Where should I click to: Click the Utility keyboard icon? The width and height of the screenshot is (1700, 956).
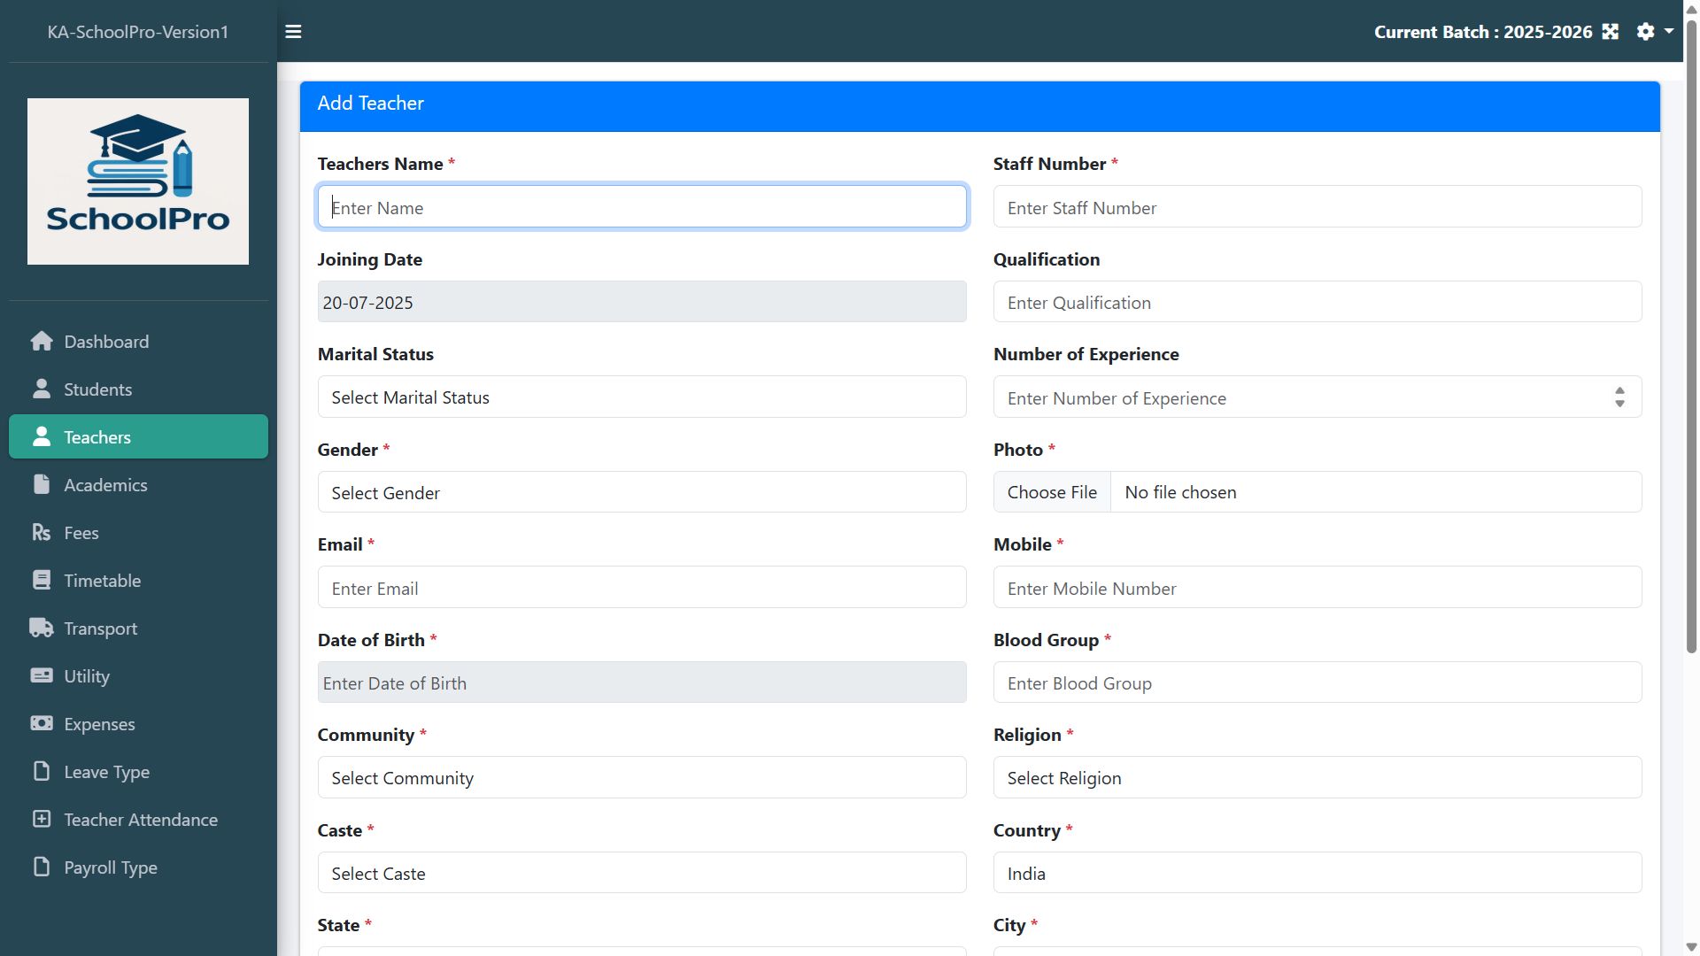tap(42, 676)
